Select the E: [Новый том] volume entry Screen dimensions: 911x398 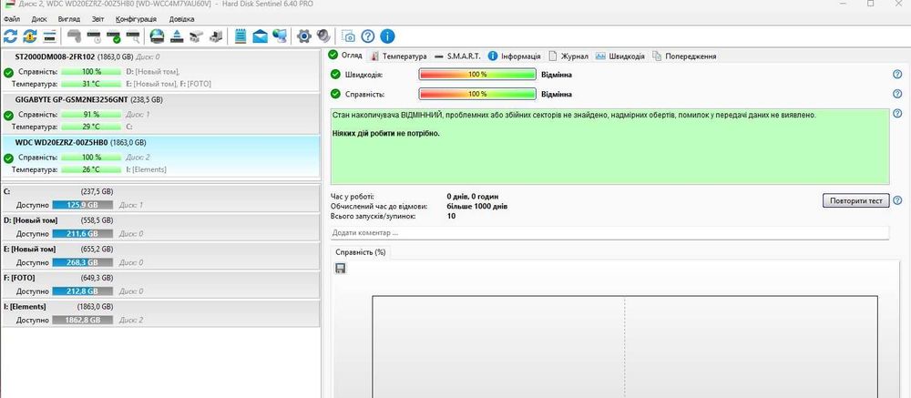click(161, 256)
